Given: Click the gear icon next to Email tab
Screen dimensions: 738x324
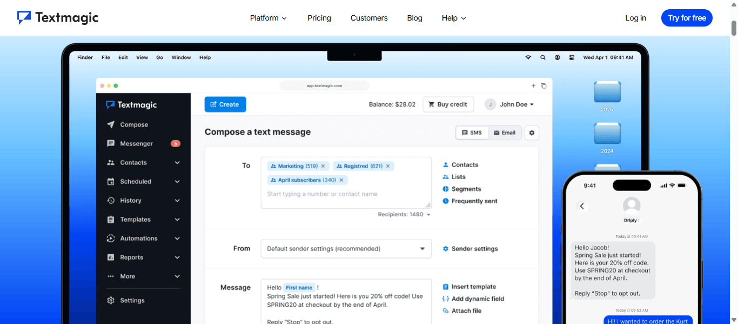Looking at the screenshot, I should pos(532,133).
